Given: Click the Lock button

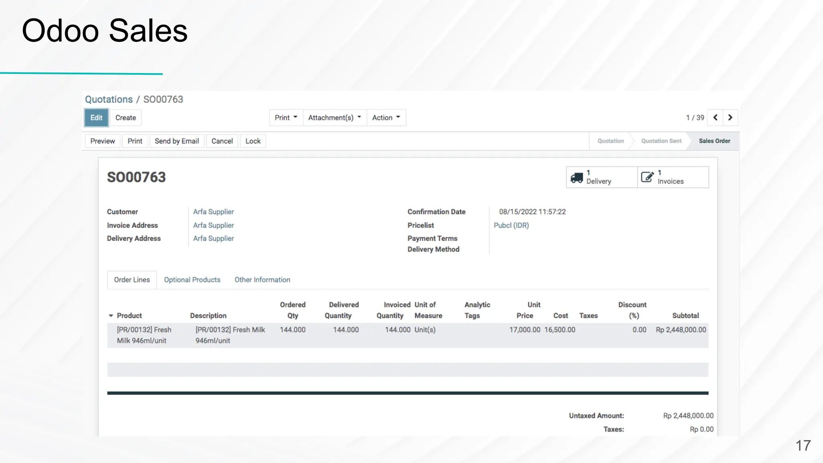Looking at the screenshot, I should (253, 141).
